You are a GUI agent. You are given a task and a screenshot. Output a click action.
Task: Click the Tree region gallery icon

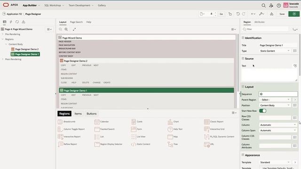[x=170, y=144]
